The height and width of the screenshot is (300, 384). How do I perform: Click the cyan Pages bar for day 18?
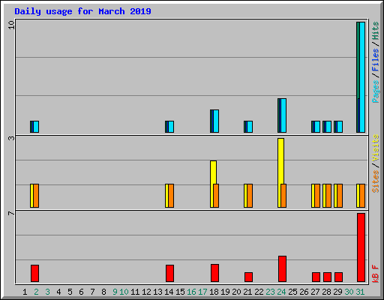(216, 121)
